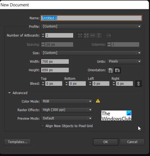150x156 pixels.
Task: Increase Top bleed with stepper arrow
Action: tap(43, 83)
